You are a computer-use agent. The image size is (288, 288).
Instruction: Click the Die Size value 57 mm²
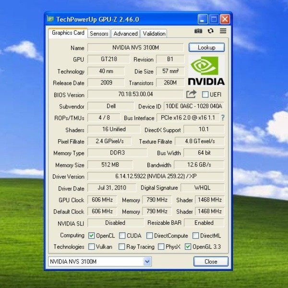[170, 71]
